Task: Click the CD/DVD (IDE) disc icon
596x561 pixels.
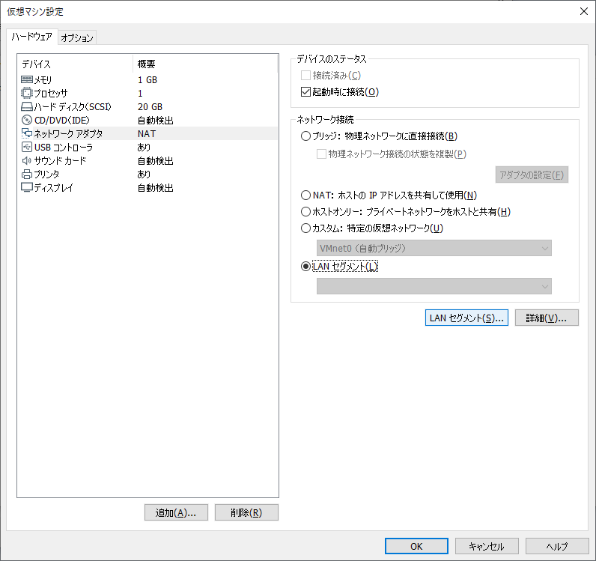Action: tap(27, 120)
